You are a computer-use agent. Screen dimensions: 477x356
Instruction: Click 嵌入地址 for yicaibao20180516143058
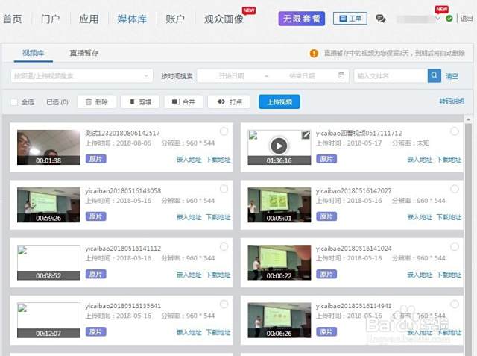[x=189, y=217]
